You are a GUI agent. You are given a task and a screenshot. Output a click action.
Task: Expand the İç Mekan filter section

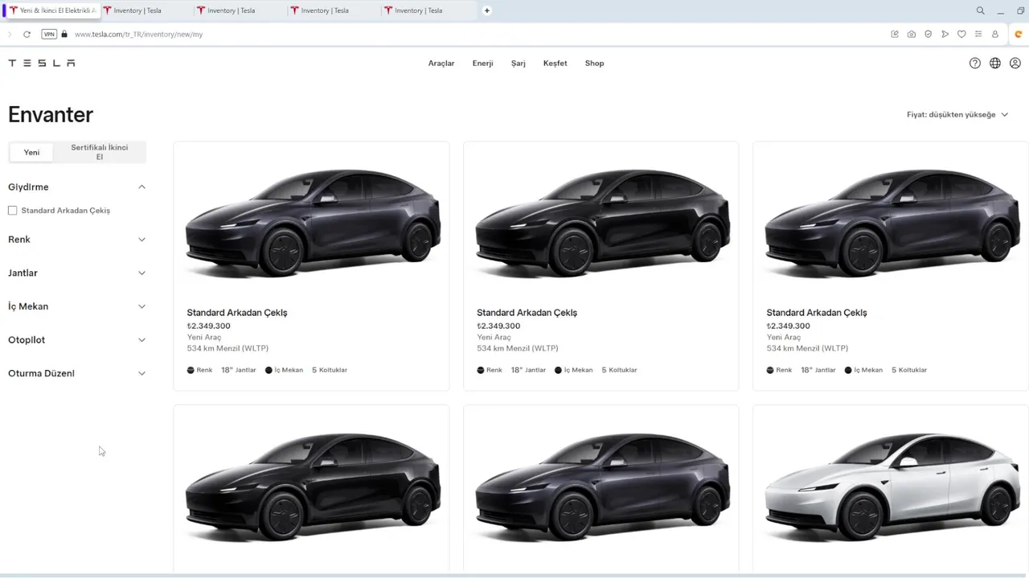tap(77, 306)
